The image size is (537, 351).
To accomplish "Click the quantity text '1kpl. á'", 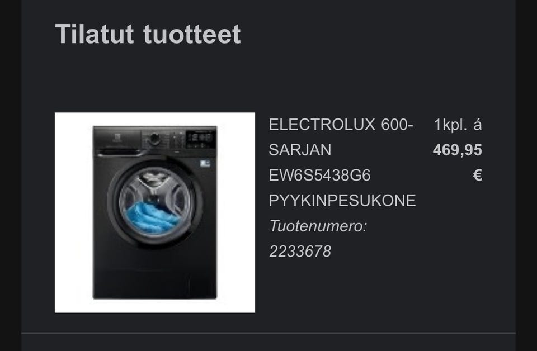I will pyautogui.click(x=458, y=125).
